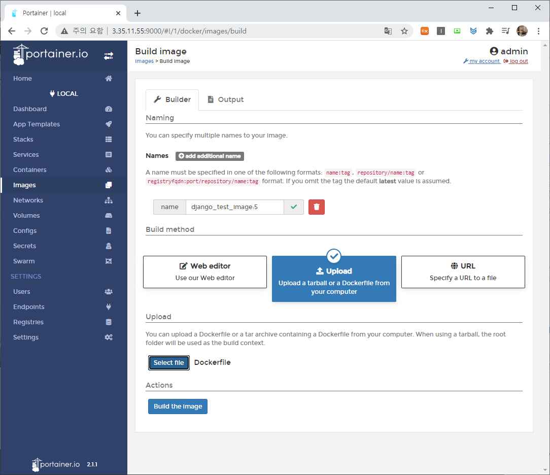
Task: Open the Chrome extensions puzzle icon
Action: coord(489,31)
